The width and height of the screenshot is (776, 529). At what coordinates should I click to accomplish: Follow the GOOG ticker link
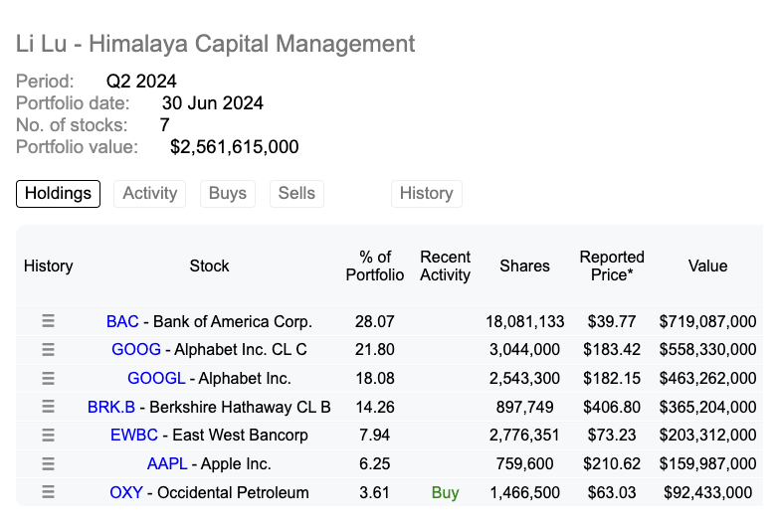(133, 350)
